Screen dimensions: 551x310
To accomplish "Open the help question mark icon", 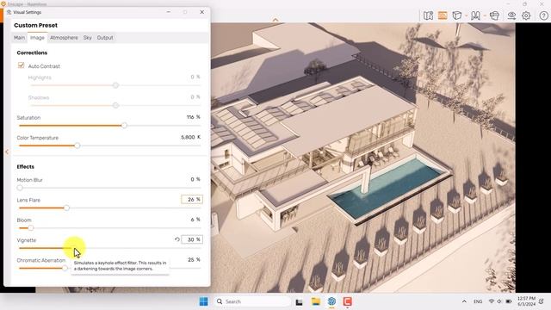I will pyautogui.click(x=543, y=15).
